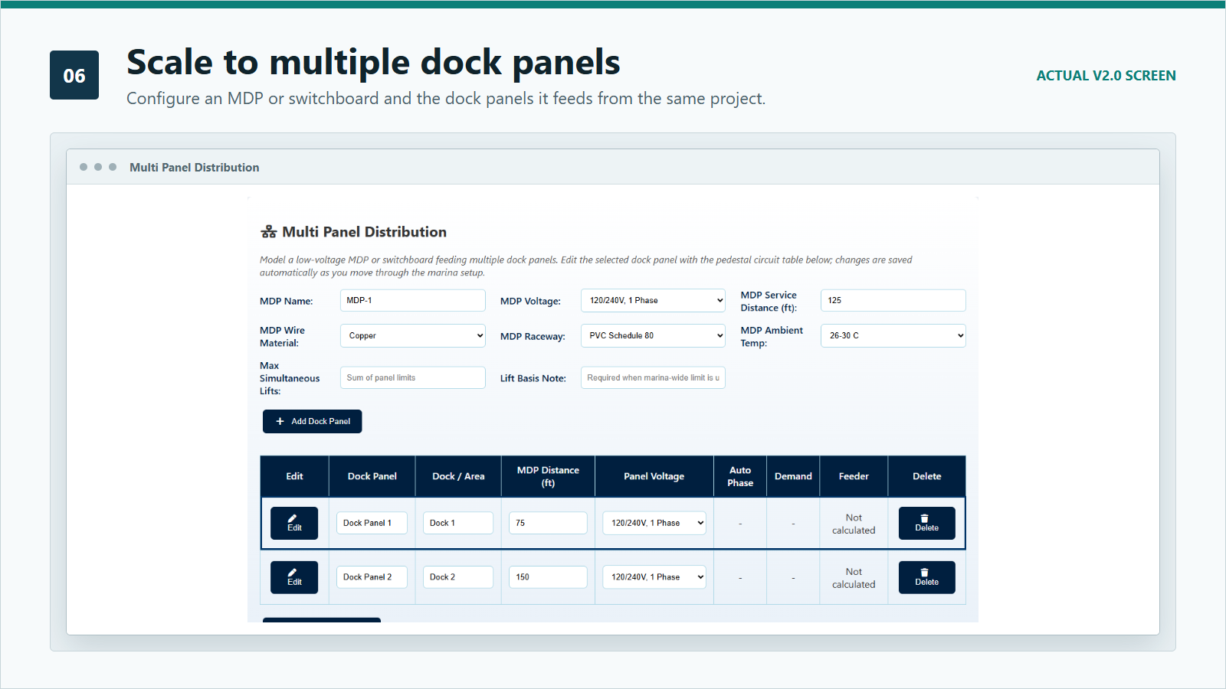Click 'Not calculated' in Dock Panel 2 row
This screenshot has width=1226, height=689.
(854, 578)
